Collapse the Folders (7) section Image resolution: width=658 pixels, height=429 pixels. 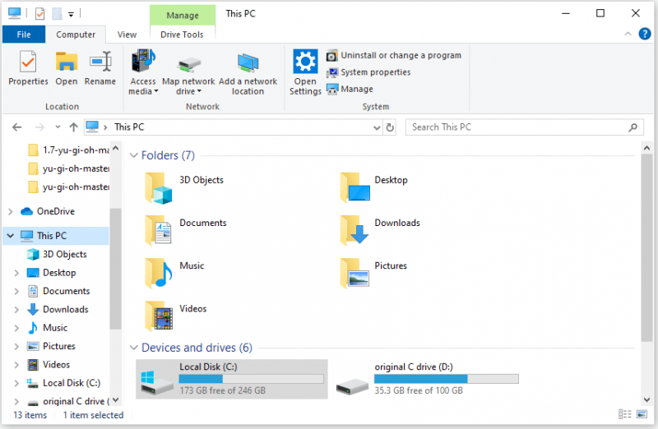click(x=134, y=155)
